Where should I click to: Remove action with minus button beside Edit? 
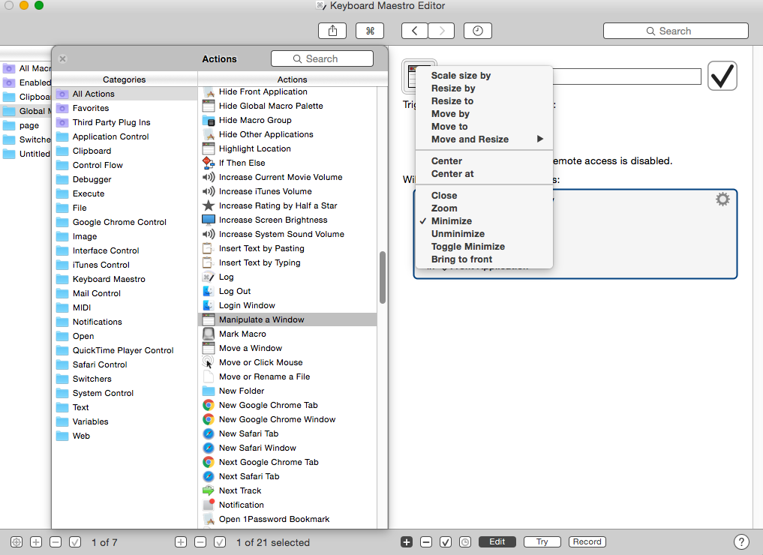tap(426, 541)
